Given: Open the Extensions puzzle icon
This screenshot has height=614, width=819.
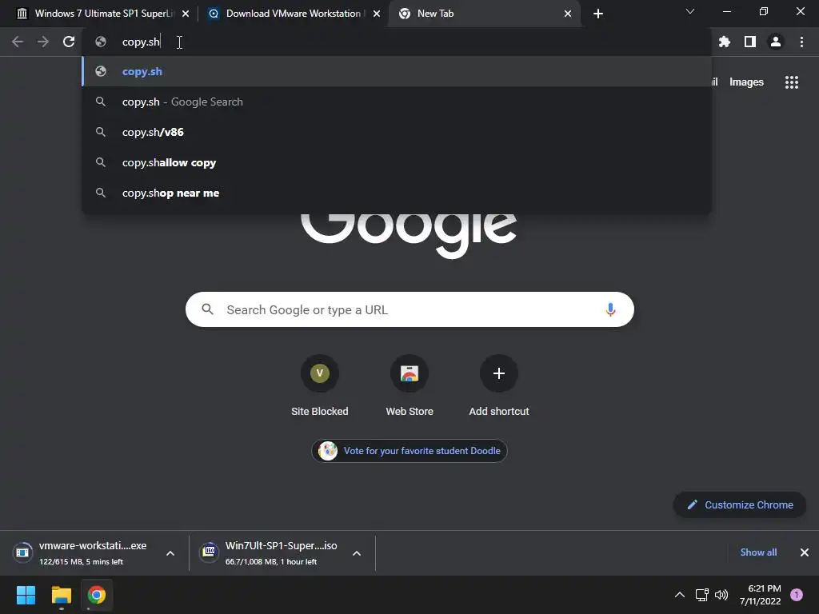Looking at the screenshot, I should click(724, 42).
